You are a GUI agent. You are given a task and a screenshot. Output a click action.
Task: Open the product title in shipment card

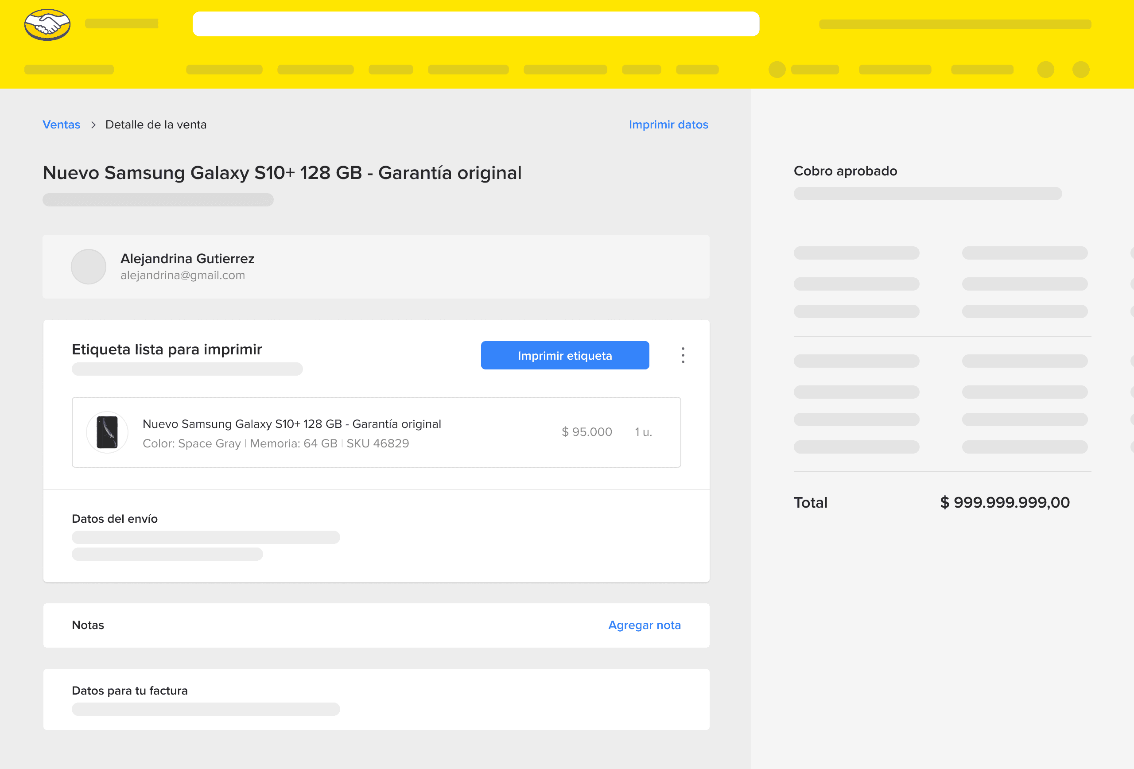(x=291, y=423)
